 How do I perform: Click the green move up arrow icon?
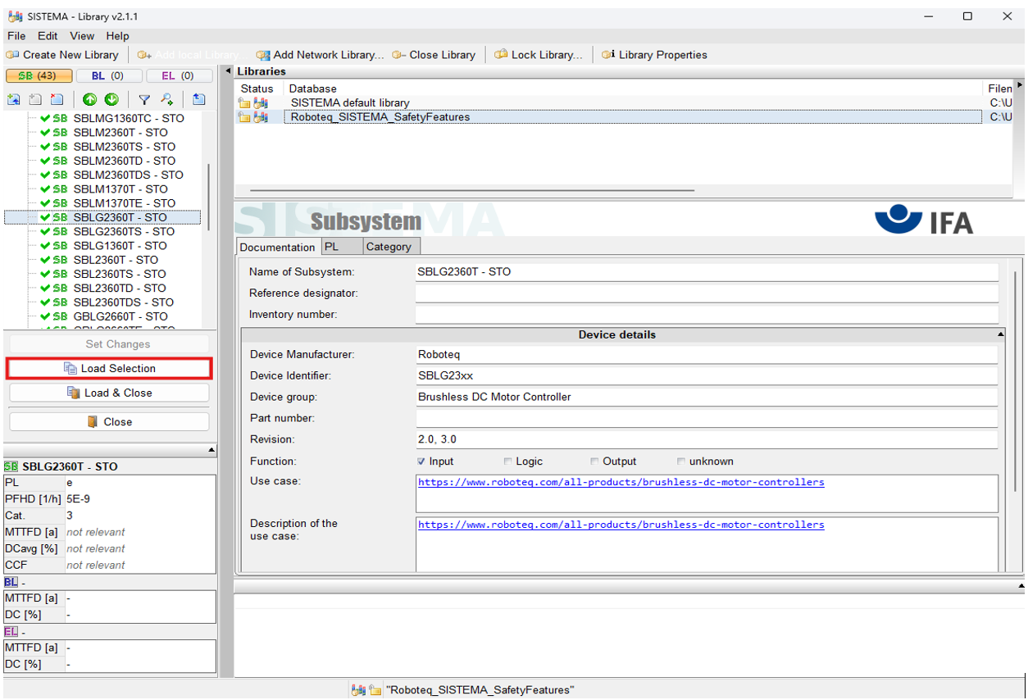89,99
